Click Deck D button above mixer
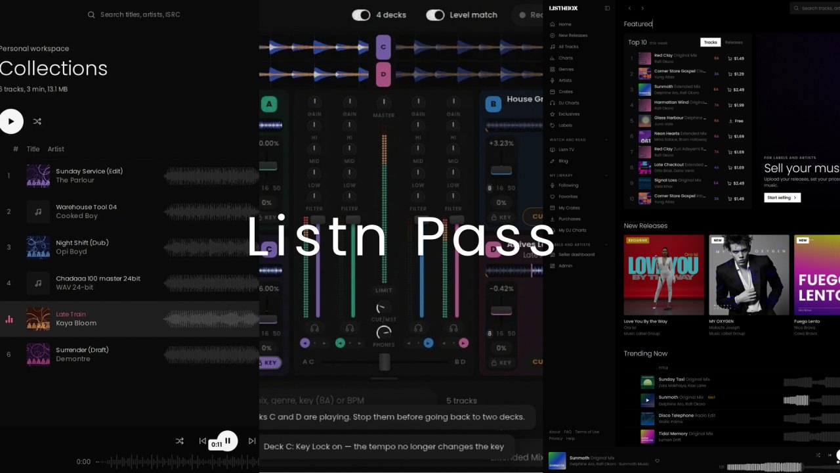 point(383,74)
